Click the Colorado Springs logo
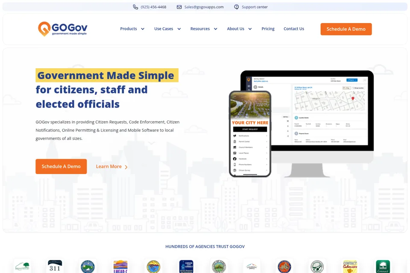Image resolution: width=410 pixels, height=273 pixels. tap(252, 267)
